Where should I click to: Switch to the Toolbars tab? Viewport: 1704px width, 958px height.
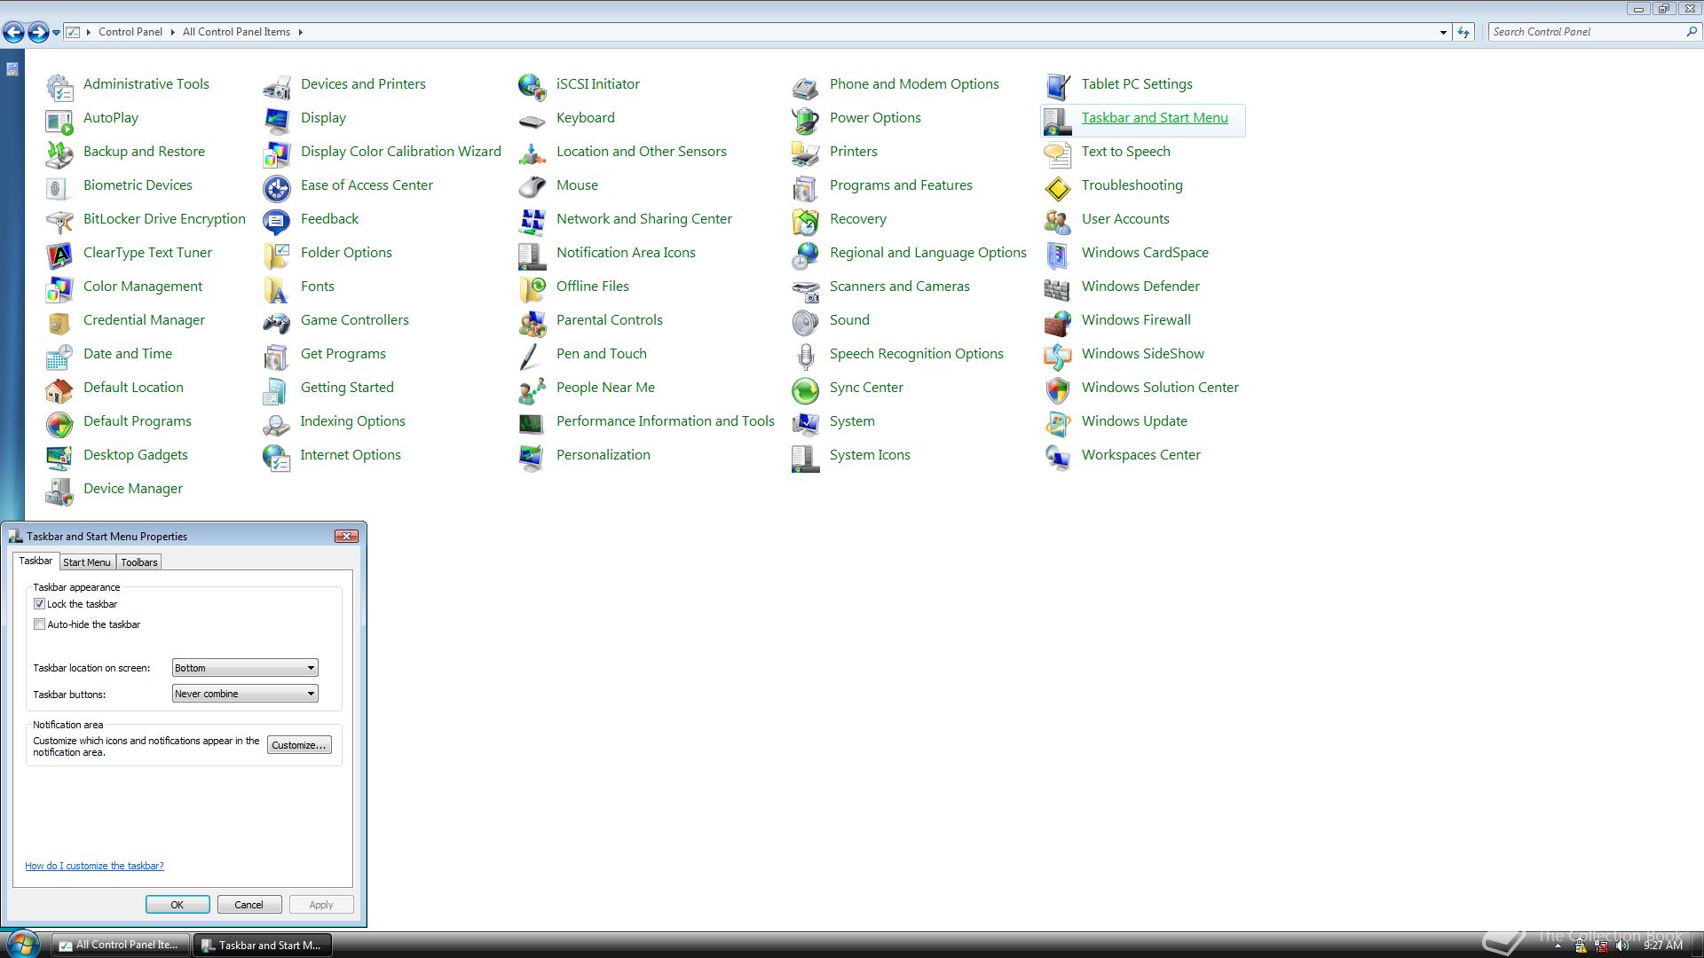click(139, 562)
